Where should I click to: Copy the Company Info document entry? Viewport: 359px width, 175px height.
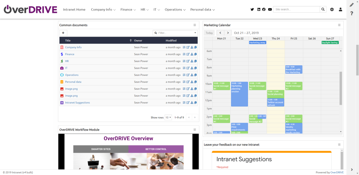(196, 47)
